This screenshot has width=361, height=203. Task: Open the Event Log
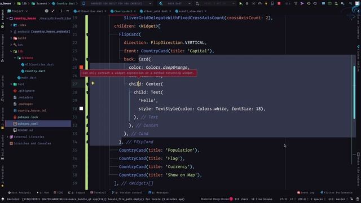click(x=306, y=192)
